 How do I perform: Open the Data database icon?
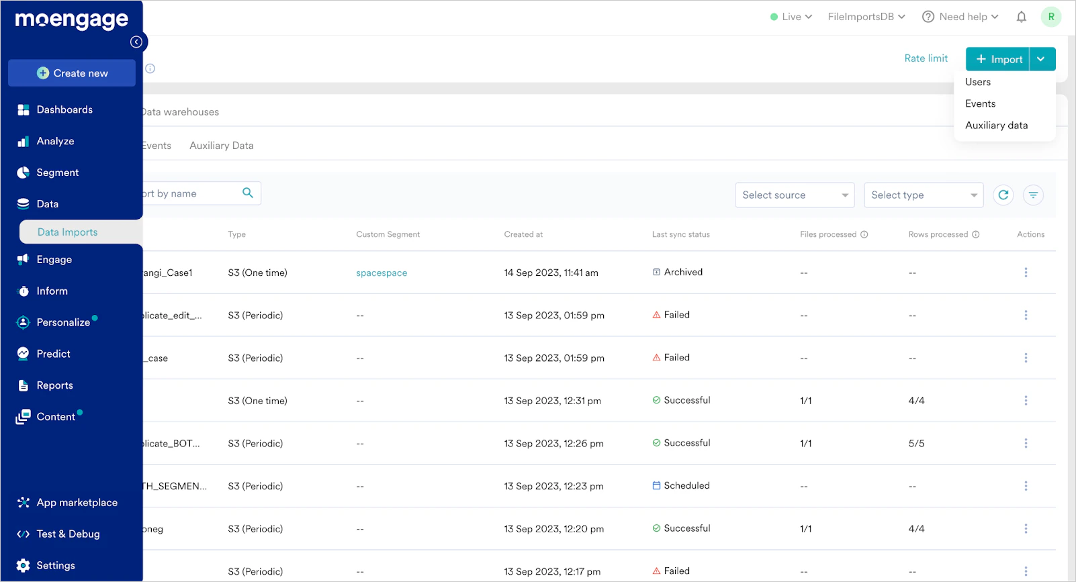[24, 204]
